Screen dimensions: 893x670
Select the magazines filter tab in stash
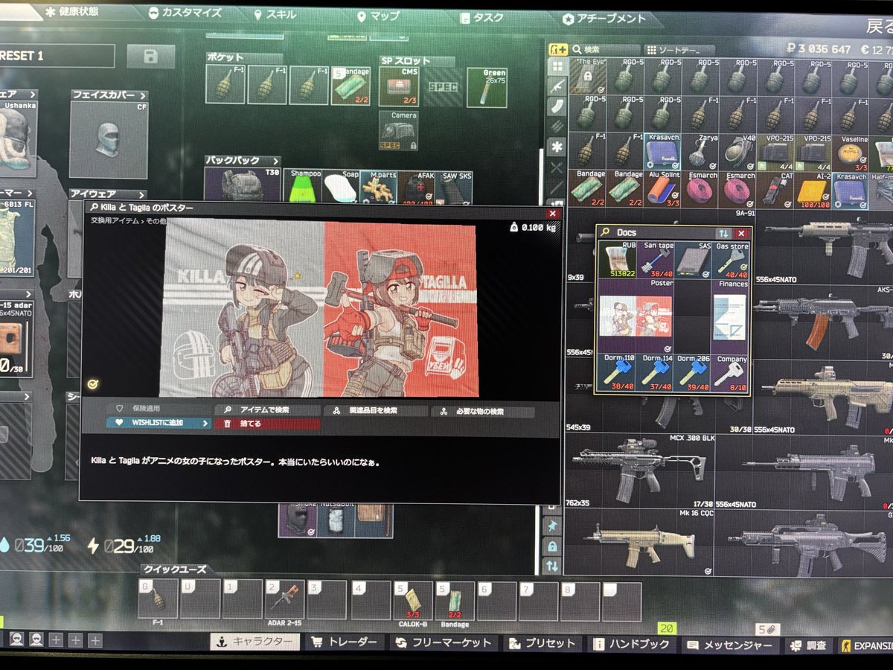555,108
